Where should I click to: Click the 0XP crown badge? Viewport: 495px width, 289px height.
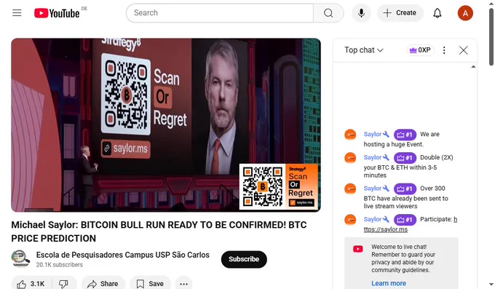pos(420,50)
